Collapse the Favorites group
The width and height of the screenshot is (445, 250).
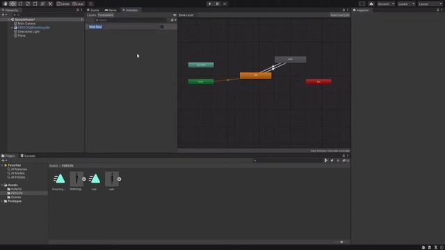(2, 165)
